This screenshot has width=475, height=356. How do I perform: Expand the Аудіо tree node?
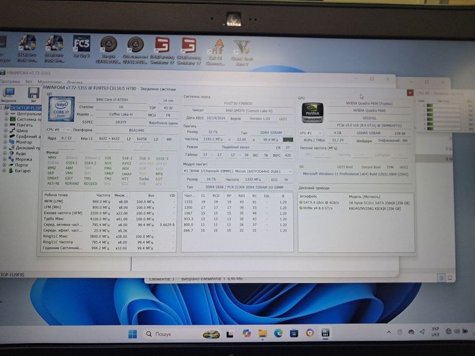tap(5, 153)
